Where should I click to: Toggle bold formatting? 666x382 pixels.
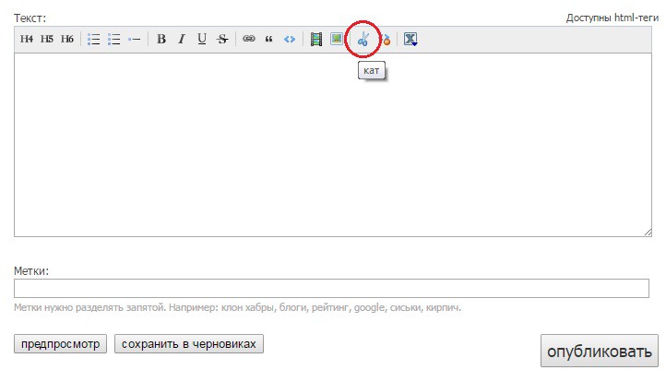(x=161, y=40)
